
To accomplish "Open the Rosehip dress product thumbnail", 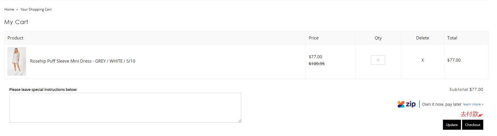I will tap(17, 61).
